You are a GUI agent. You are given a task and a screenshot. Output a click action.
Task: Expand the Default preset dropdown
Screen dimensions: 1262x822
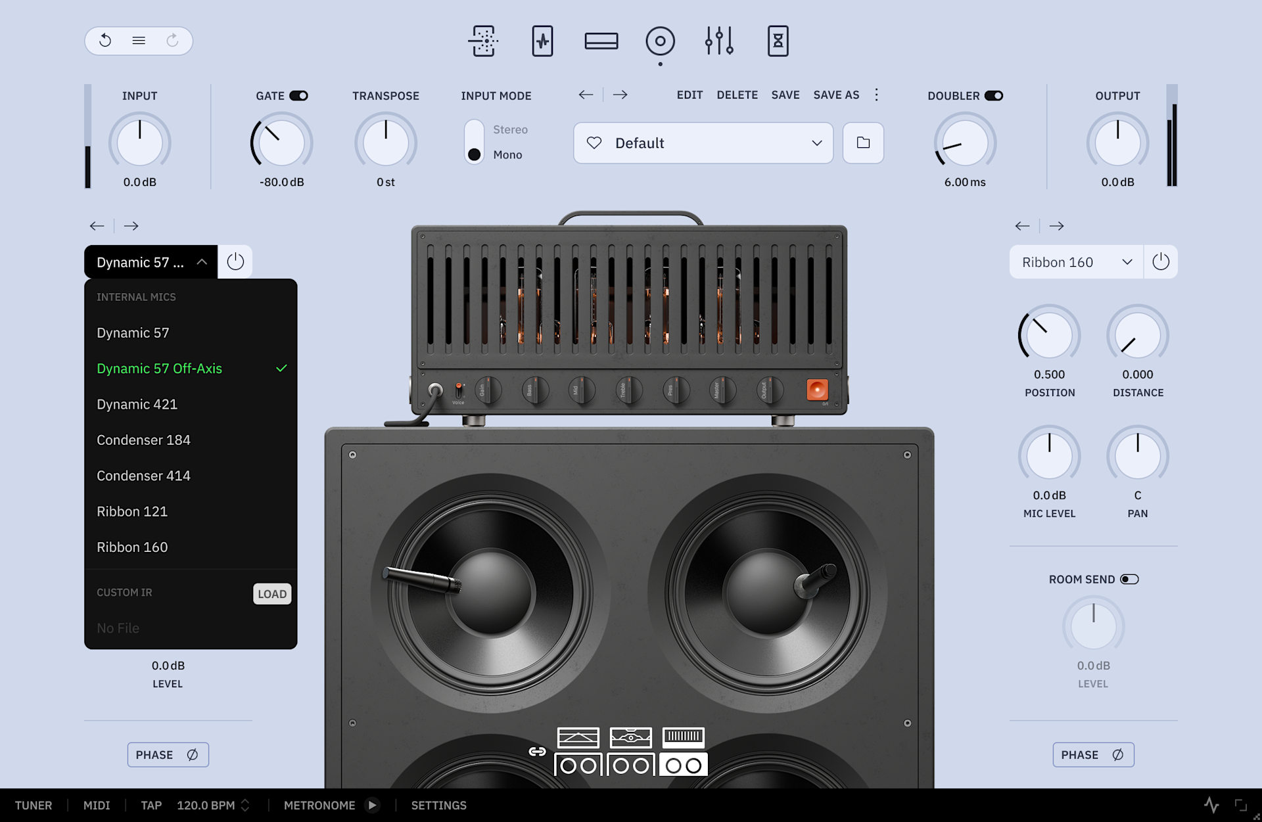[x=703, y=143]
